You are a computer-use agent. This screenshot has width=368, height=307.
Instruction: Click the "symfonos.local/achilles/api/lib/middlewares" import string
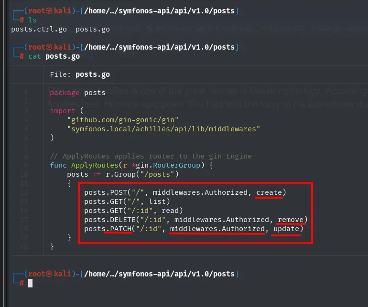tap(163, 129)
